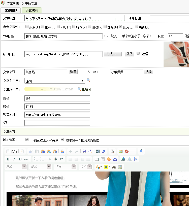Insert a smiley emoticon
Image resolution: width=189 pixels, height=206 pixels.
[x=109, y=159]
